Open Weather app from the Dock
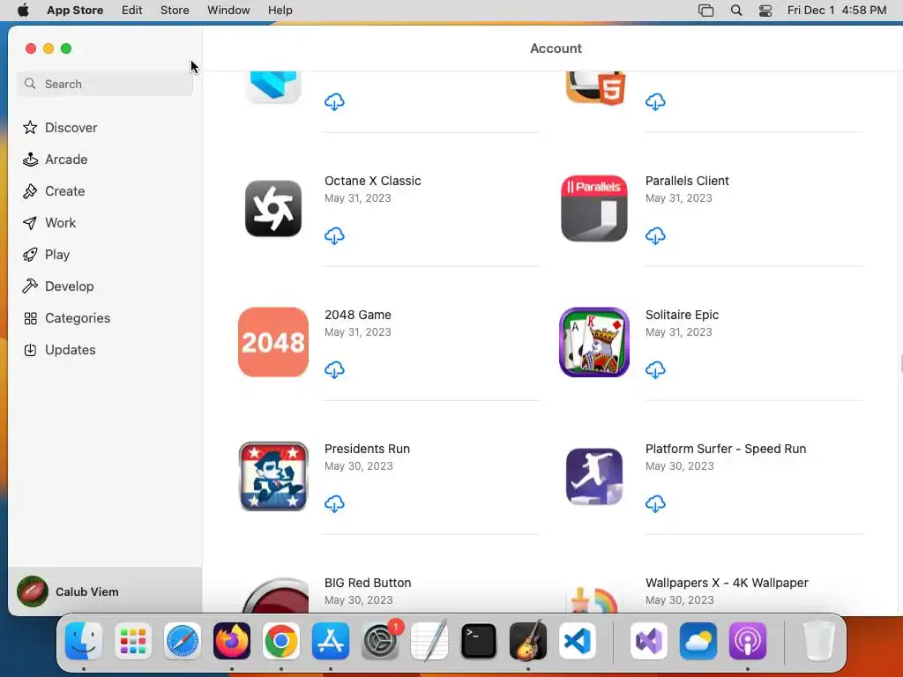The width and height of the screenshot is (903, 677). click(x=698, y=641)
